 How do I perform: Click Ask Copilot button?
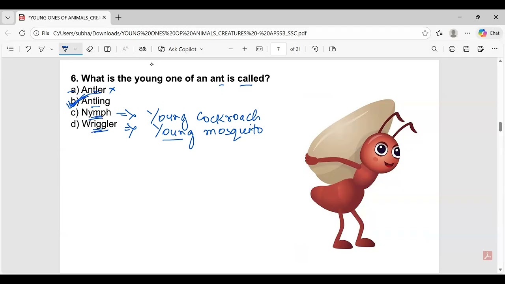pyautogui.click(x=177, y=49)
